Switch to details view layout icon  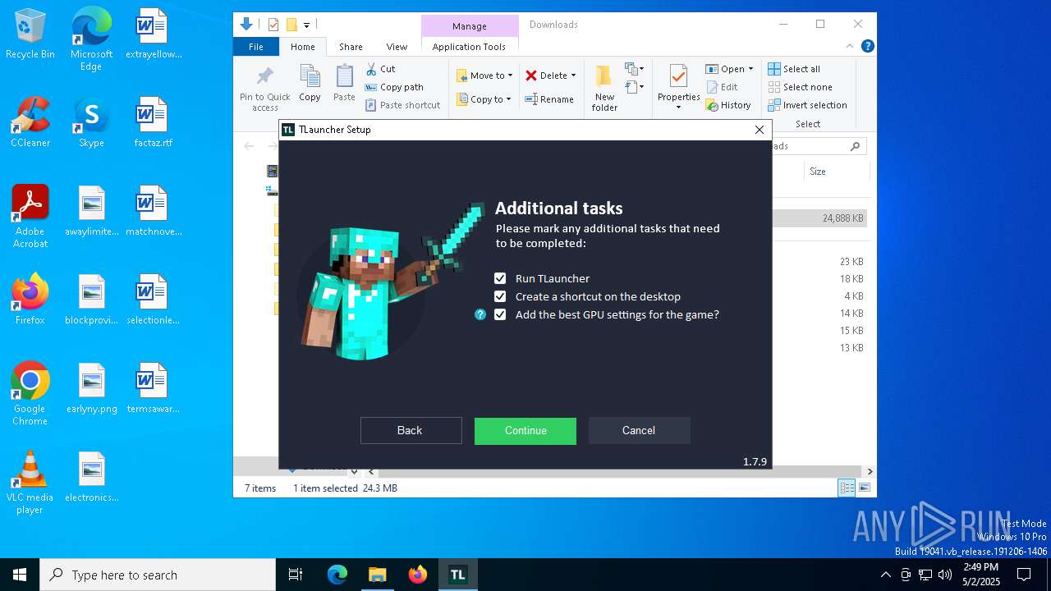[x=846, y=488]
